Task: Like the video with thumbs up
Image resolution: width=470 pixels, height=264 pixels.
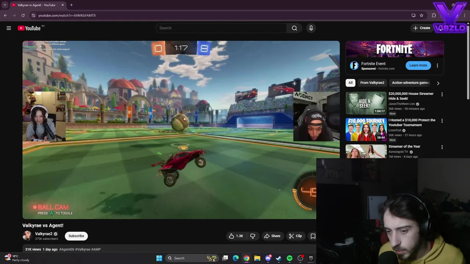Action: click(x=236, y=236)
